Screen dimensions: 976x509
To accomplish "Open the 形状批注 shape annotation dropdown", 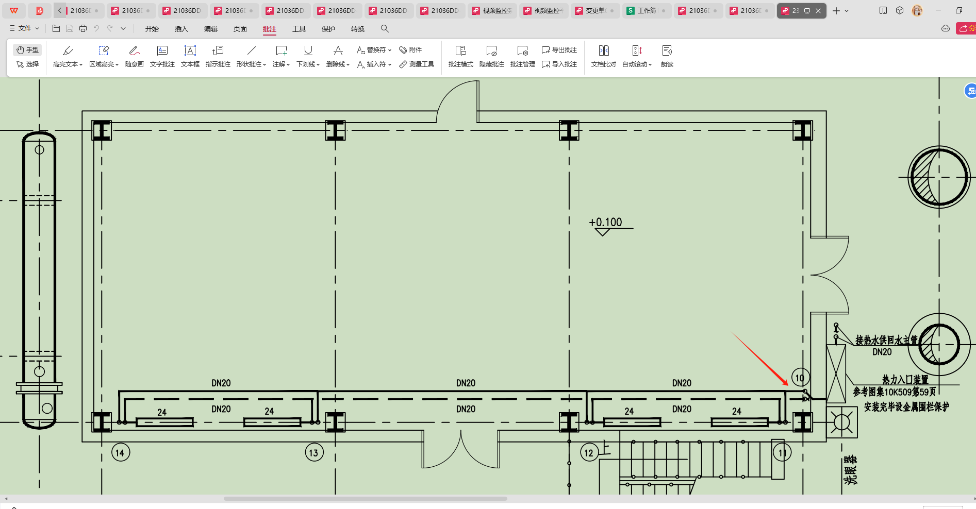I will pyautogui.click(x=264, y=64).
